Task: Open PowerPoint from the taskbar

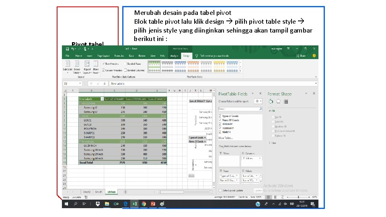Action: [153, 204]
